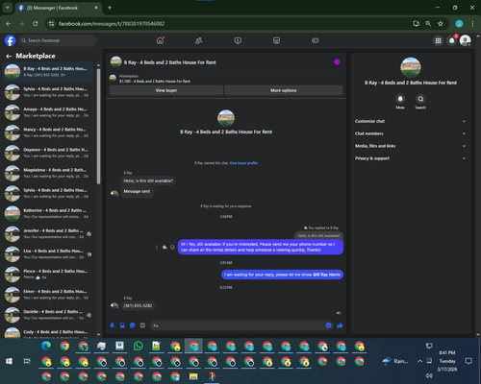Open the Friends icon in top navigation
This screenshot has height=384, width=481.
click(x=199, y=40)
